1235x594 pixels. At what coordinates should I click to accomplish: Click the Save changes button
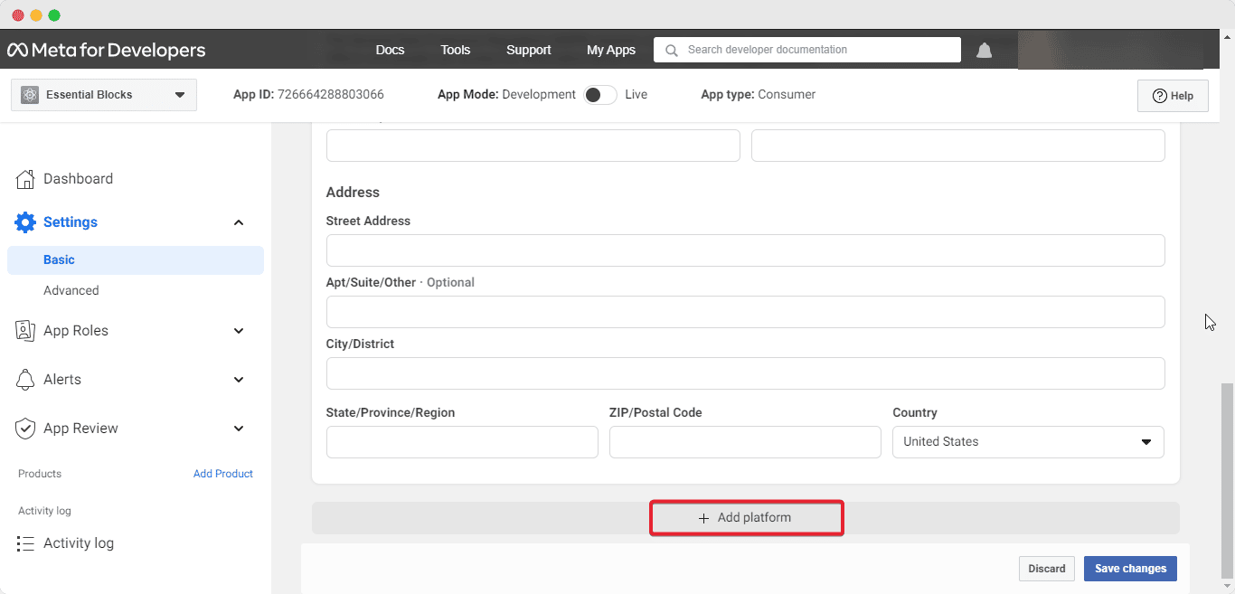click(x=1130, y=569)
